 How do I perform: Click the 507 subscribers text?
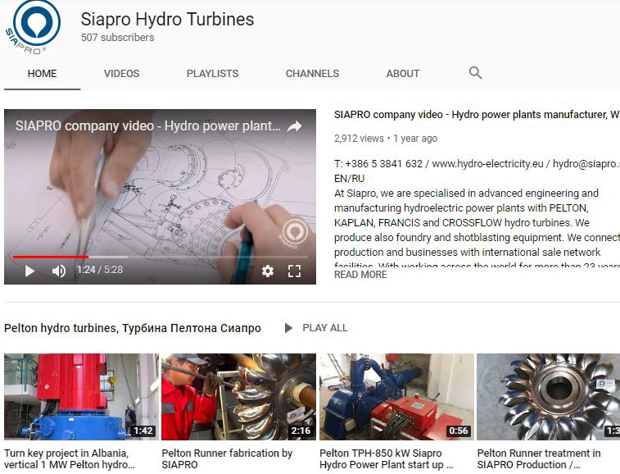[x=117, y=38]
